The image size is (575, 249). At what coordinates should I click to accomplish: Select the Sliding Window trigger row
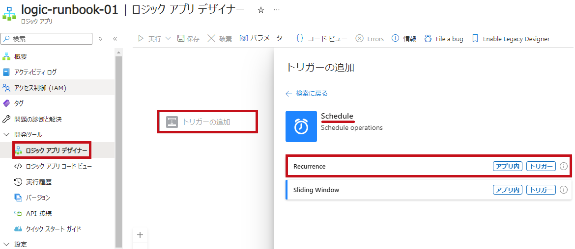[429, 190]
